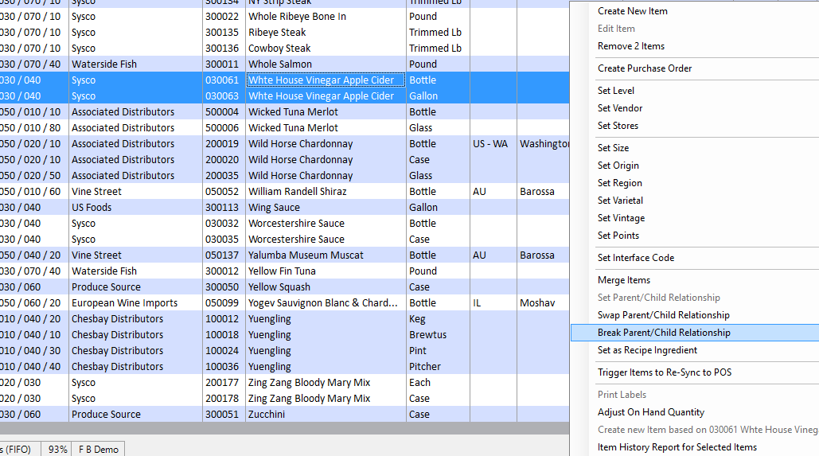Click Yuengling Brewtus code 100018

click(x=222, y=335)
